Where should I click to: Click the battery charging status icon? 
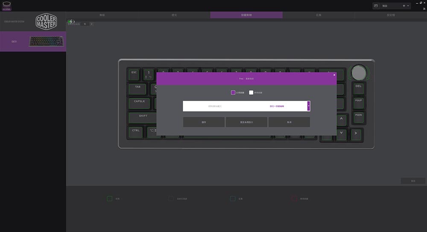[71, 21]
